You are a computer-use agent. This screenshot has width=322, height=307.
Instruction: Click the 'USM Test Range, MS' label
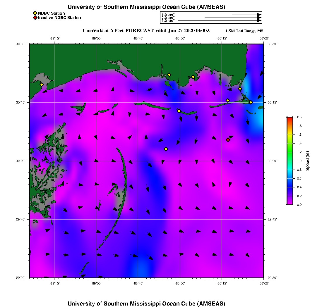click(x=244, y=31)
